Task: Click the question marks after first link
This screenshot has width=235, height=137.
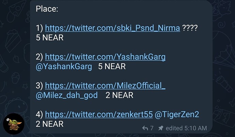Action: 190,28
